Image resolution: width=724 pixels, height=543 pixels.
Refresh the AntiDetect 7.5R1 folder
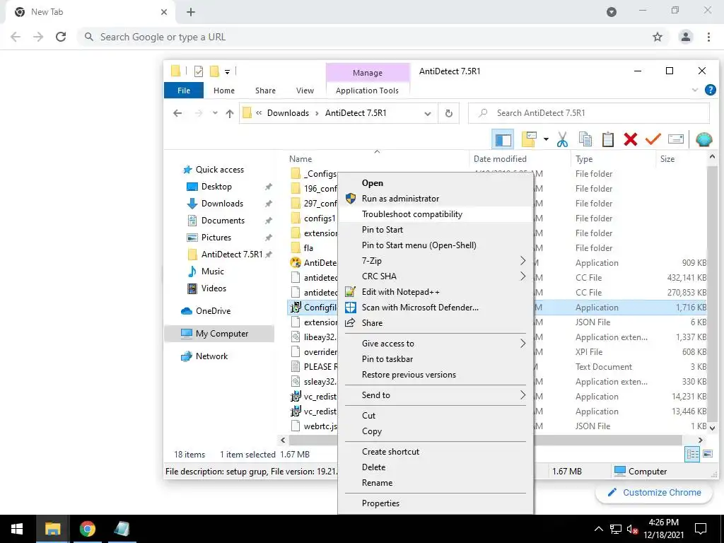click(448, 114)
